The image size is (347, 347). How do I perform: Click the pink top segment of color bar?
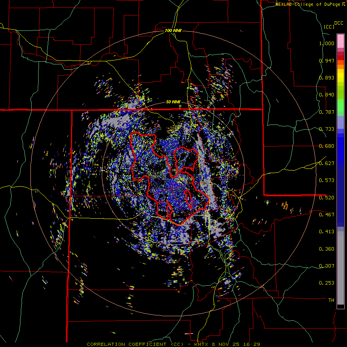point(340,41)
